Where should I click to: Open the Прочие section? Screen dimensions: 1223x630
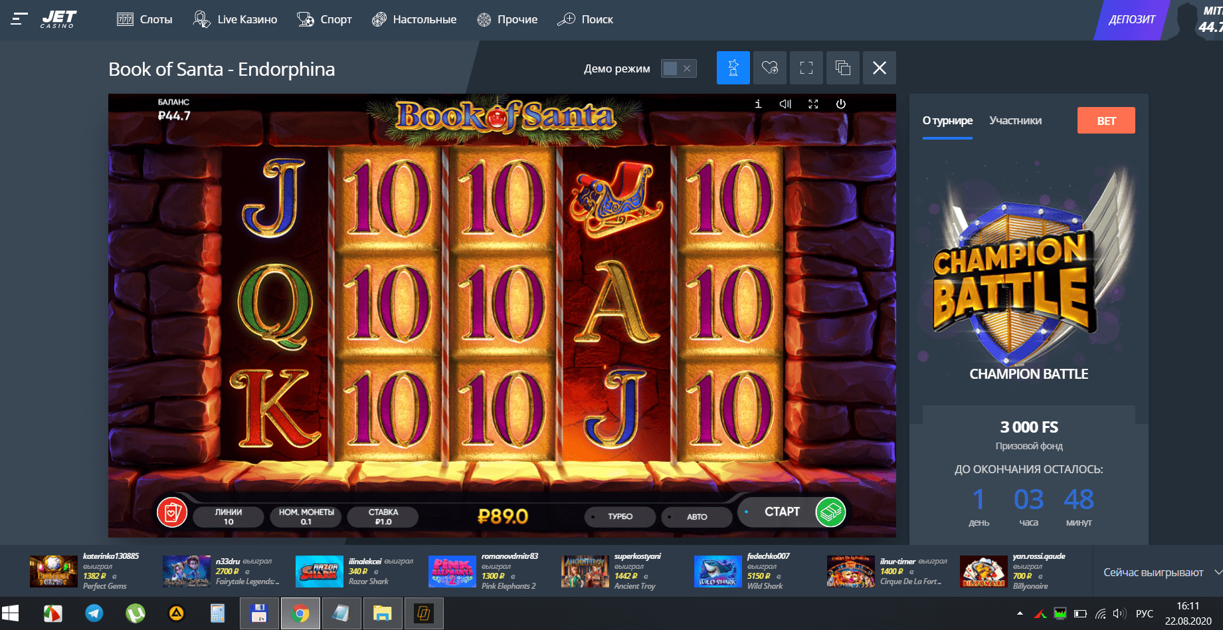click(x=507, y=19)
